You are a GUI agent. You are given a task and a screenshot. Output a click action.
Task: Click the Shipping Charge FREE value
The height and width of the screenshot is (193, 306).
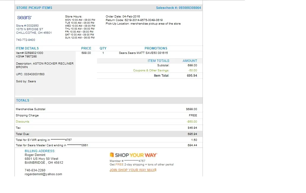pyautogui.click(x=193, y=115)
